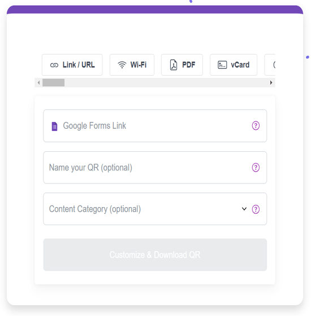
Task: Open help icon for Content Category field
Action: (256, 209)
